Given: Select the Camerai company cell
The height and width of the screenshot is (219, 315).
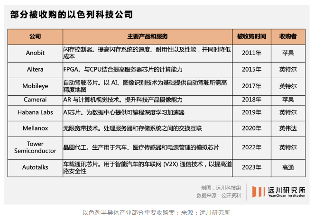Looking at the screenshot, I should [35, 100].
